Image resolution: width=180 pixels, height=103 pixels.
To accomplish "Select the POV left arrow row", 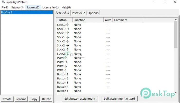I will (115, 70).
